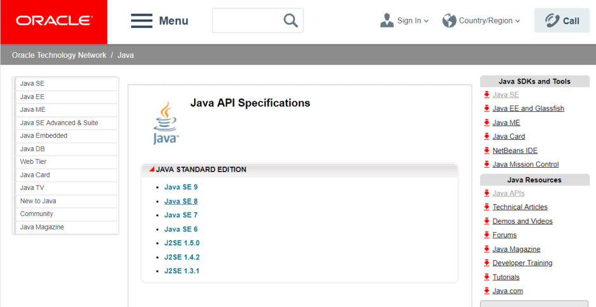Click the Call button
Image resolution: width=596 pixels, height=307 pixels.
click(562, 20)
